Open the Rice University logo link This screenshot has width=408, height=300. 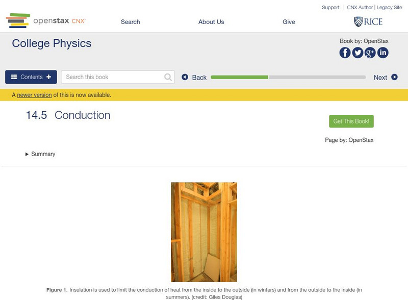[368, 21]
